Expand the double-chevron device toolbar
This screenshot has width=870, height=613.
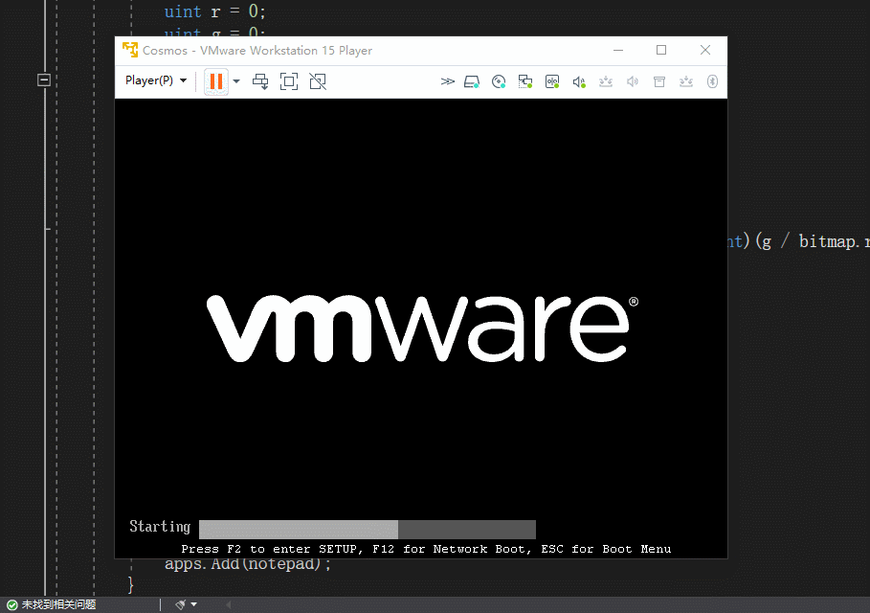(447, 81)
